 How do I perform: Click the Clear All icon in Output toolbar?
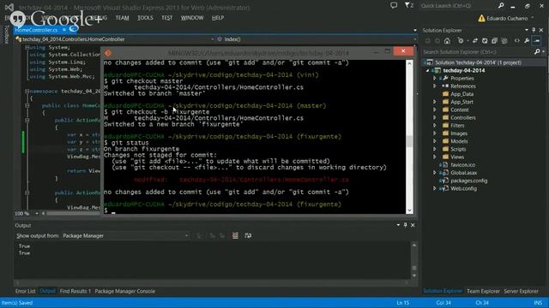[235, 236]
